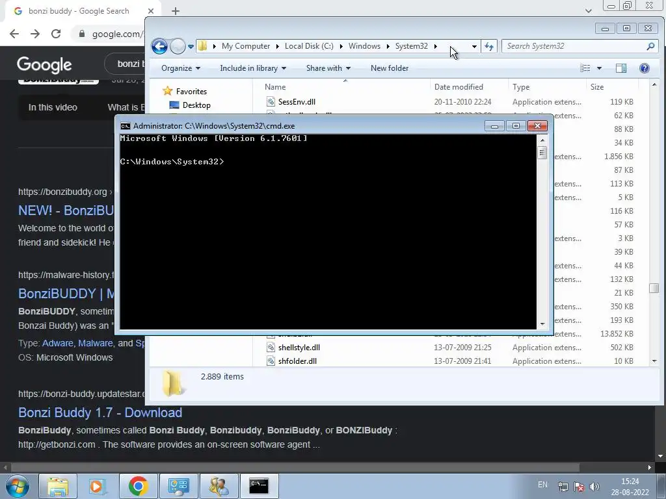Sort by Type column header
This screenshot has height=499, width=666.
pyautogui.click(x=547, y=86)
